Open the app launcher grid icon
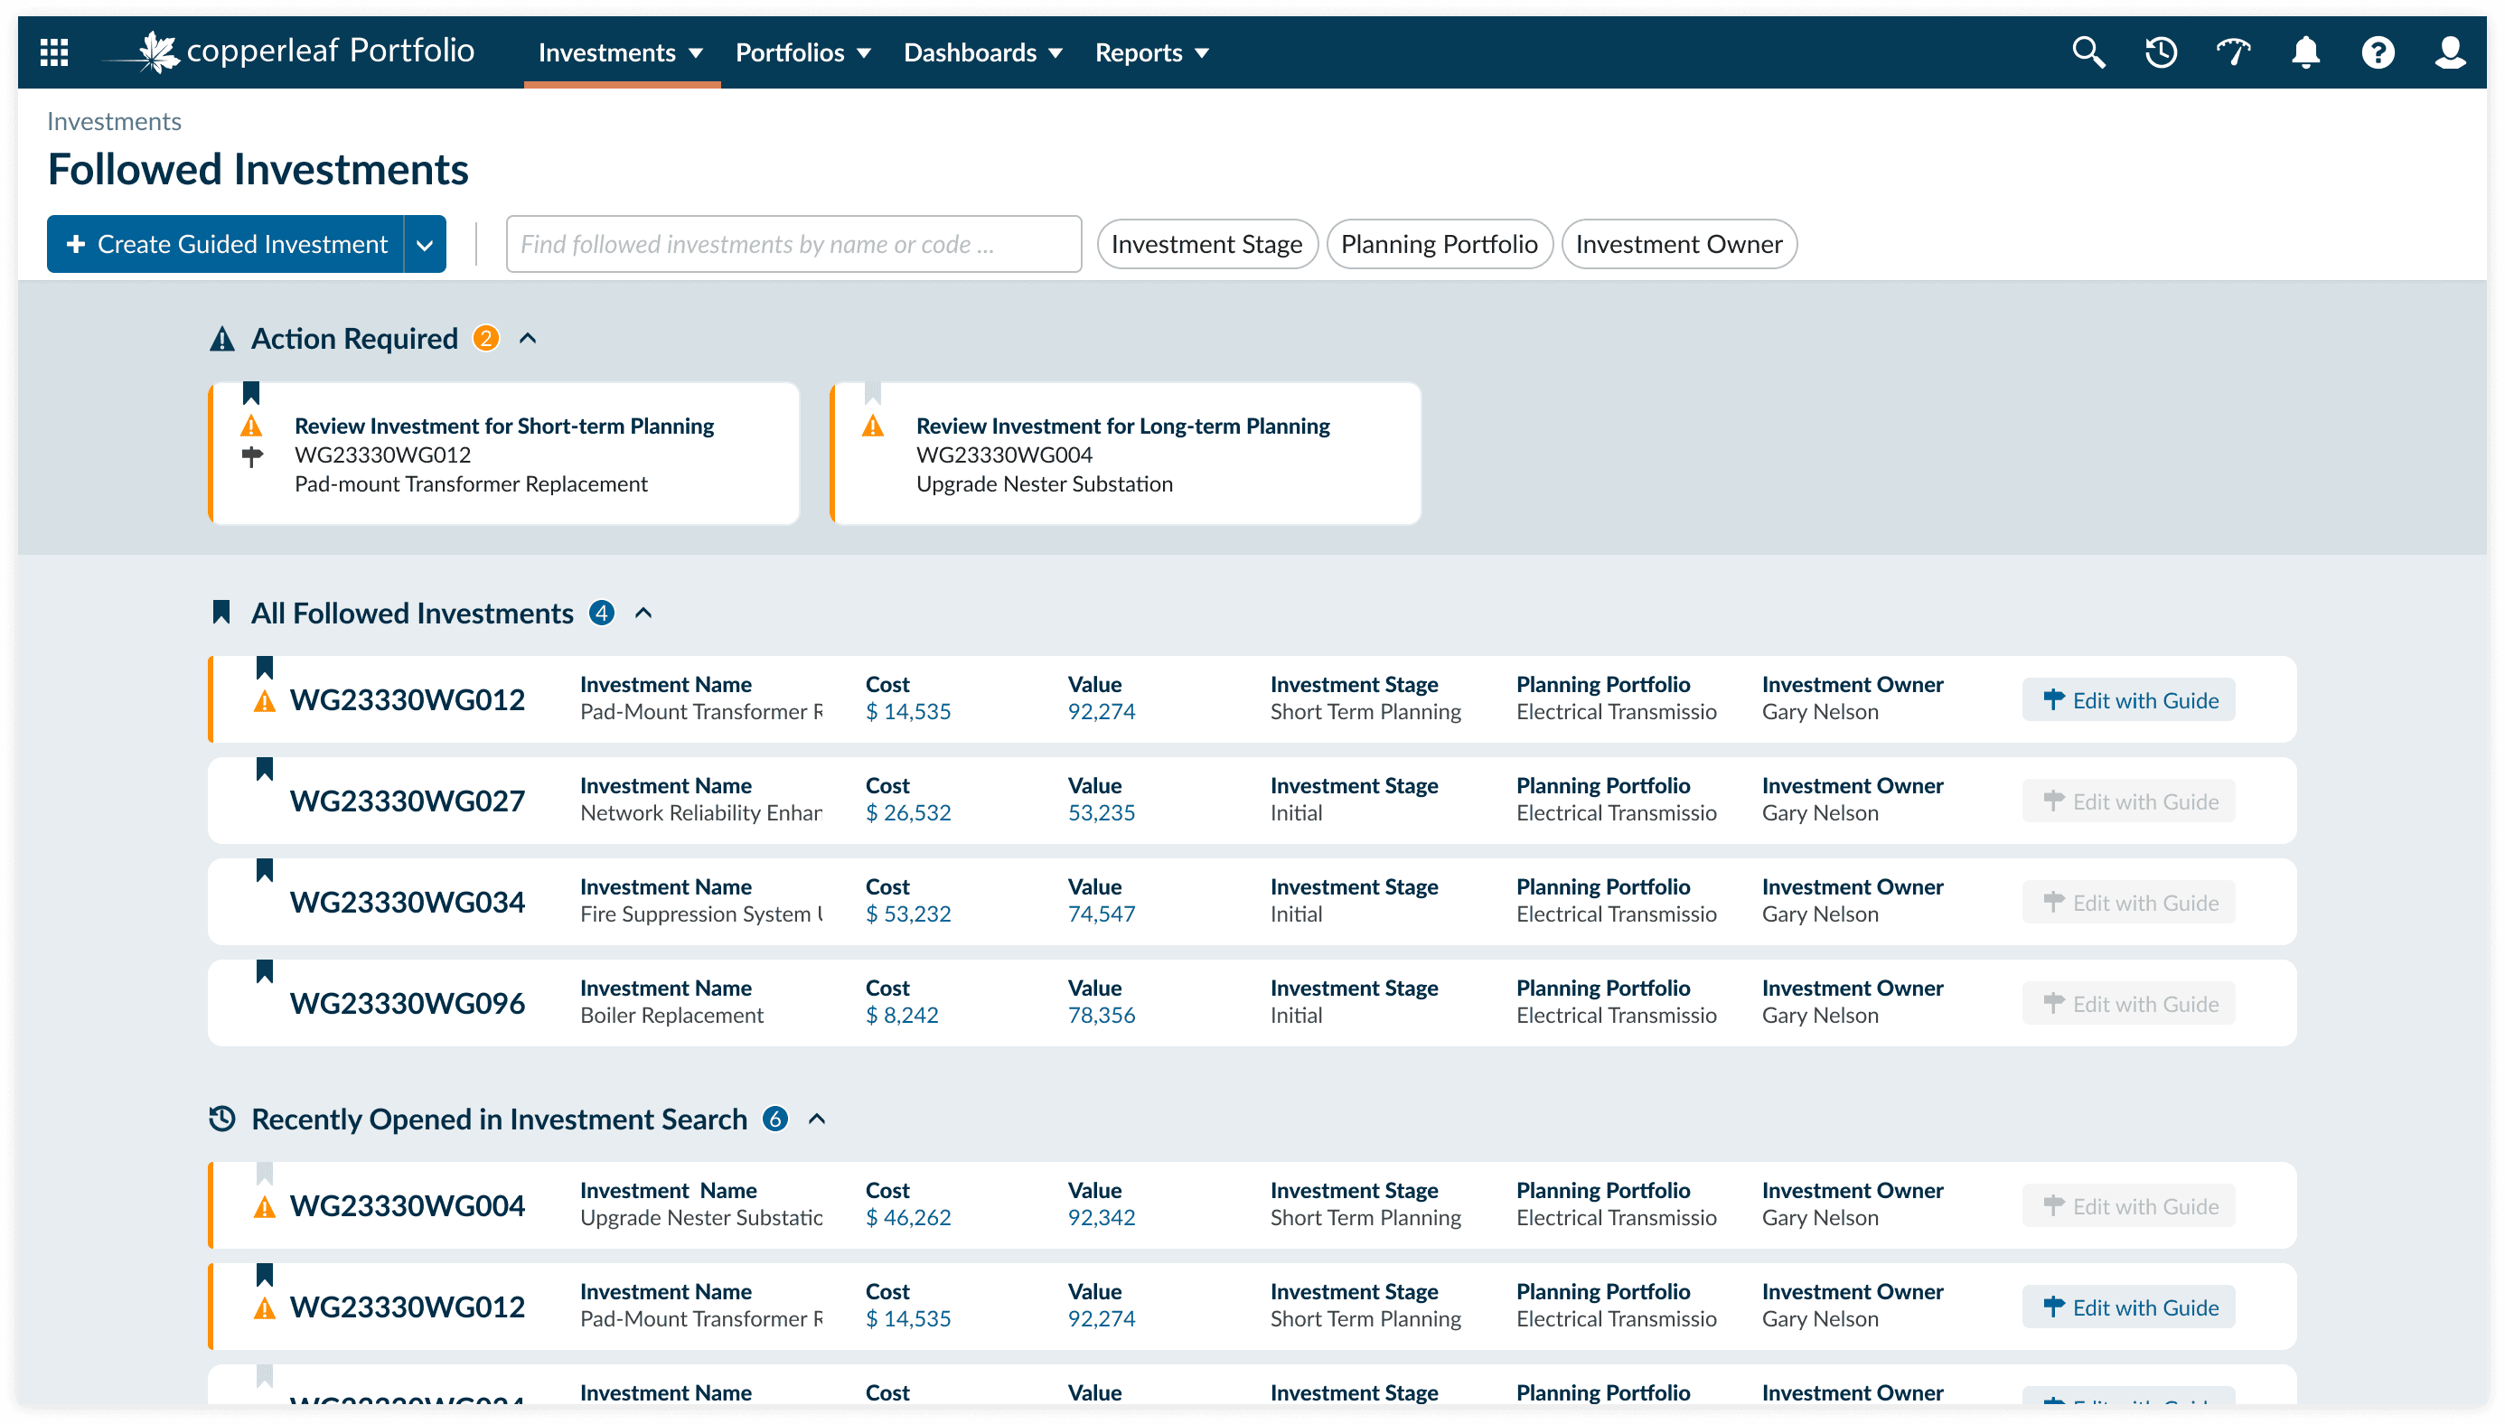This screenshot has height=1424, width=2505. click(x=54, y=52)
